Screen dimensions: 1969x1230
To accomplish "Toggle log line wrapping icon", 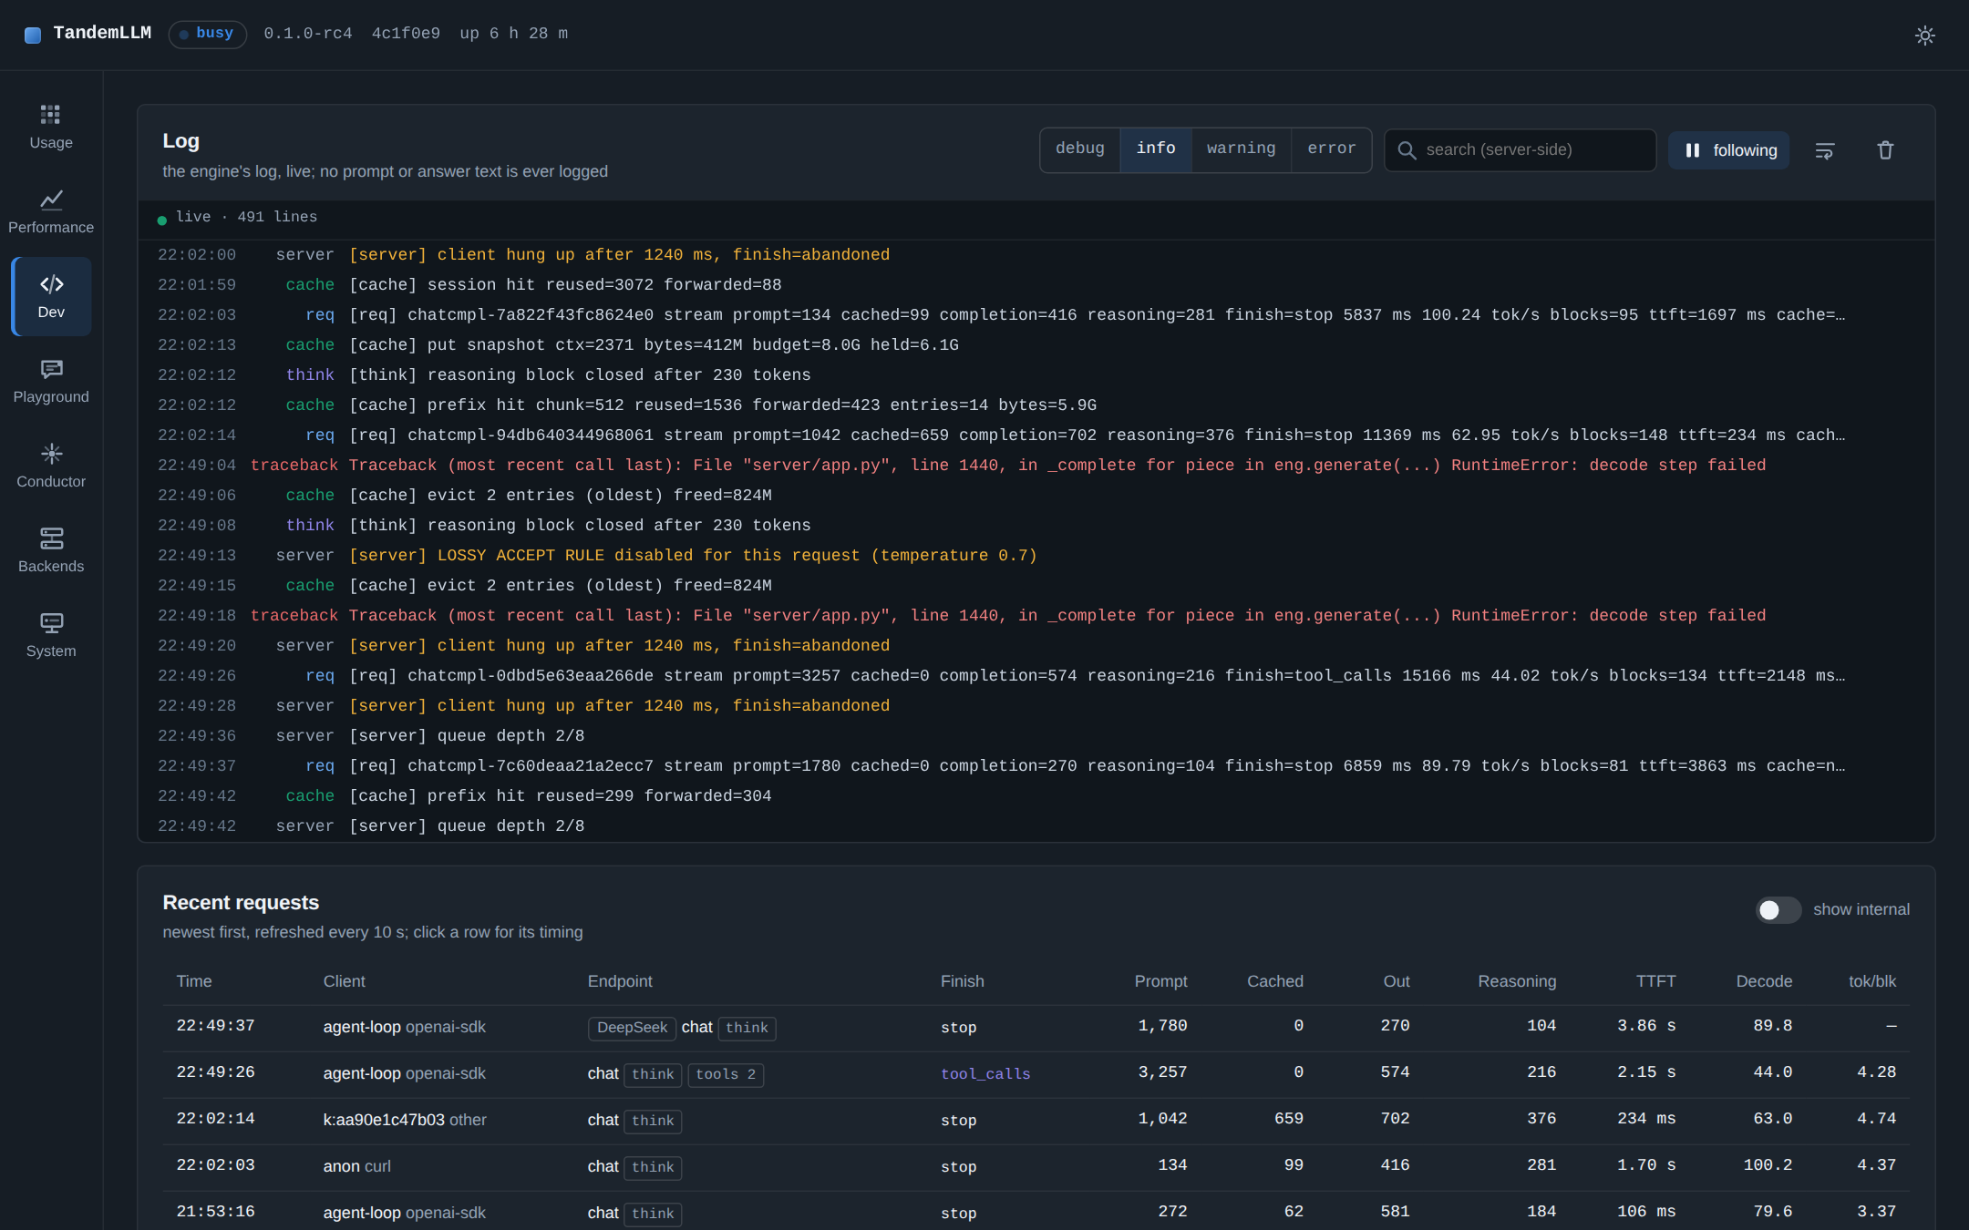I will point(1824,150).
